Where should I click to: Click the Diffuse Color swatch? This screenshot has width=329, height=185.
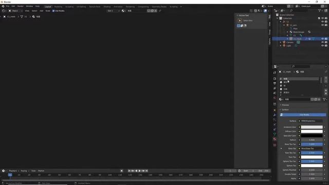click(312, 132)
